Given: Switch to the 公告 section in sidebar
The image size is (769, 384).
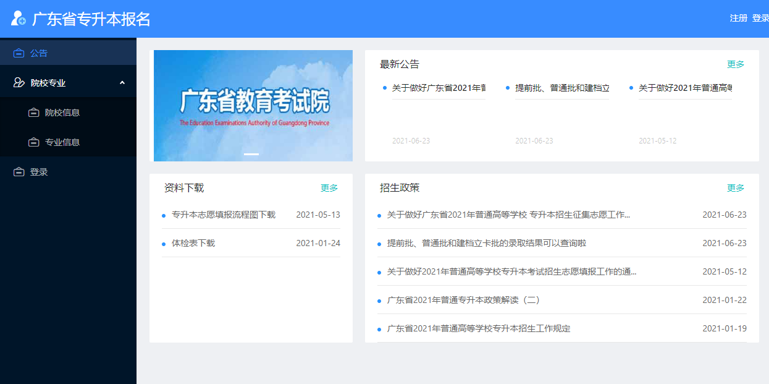Looking at the screenshot, I should coord(39,53).
